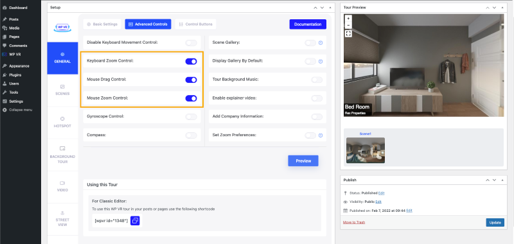Viewport: 514px width, 244px height.
Task: Open help icon for Display Gallery By Default
Action: 321,61
